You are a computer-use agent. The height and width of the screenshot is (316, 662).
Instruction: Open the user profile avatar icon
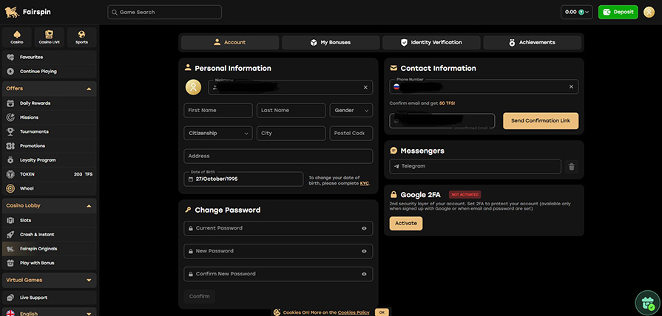click(649, 12)
